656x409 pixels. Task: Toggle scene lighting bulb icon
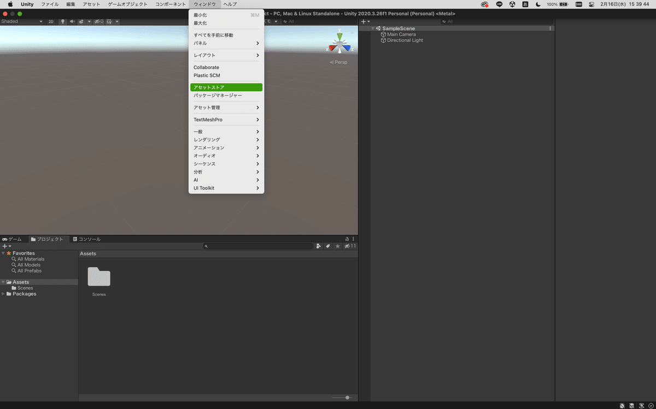(62, 21)
